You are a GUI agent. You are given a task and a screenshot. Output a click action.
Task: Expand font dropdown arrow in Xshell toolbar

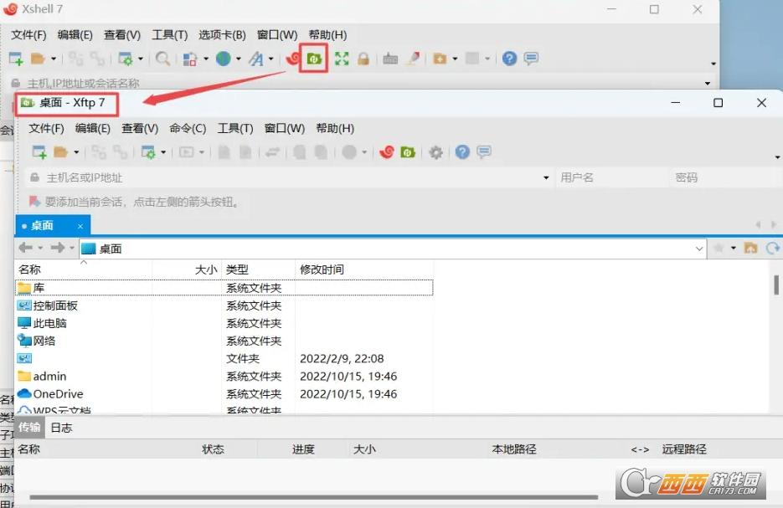pyautogui.click(x=271, y=59)
